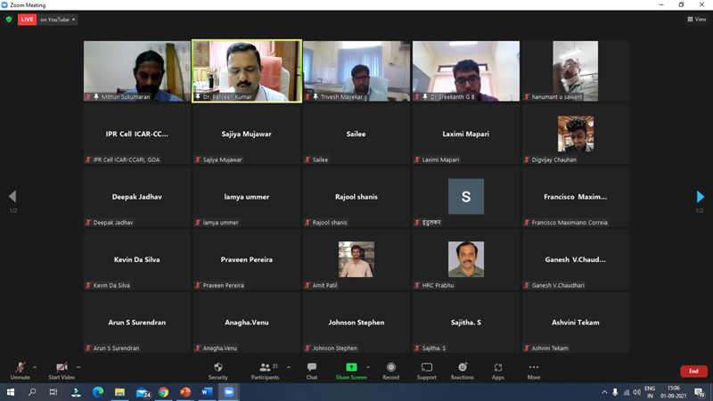The image size is (713, 401).
Task: Go to next participants page arrow
Action: click(x=701, y=196)
